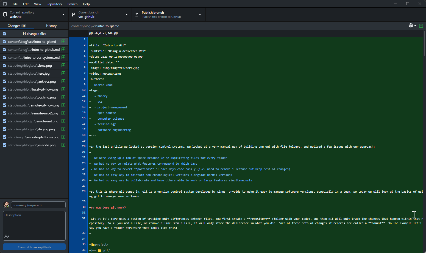Open diff settings gear icon
This screenshot has width=426, height=253.
pos(411,25)
